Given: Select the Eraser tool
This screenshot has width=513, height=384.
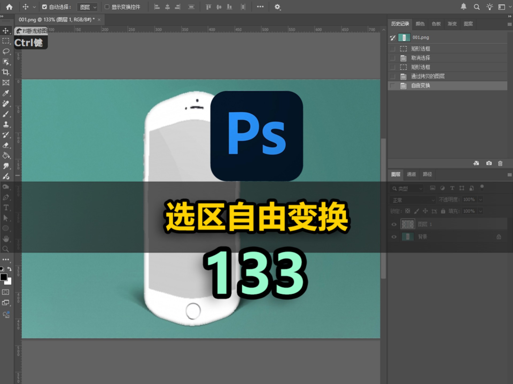Looking at the screenshot, I should point(6,145).
